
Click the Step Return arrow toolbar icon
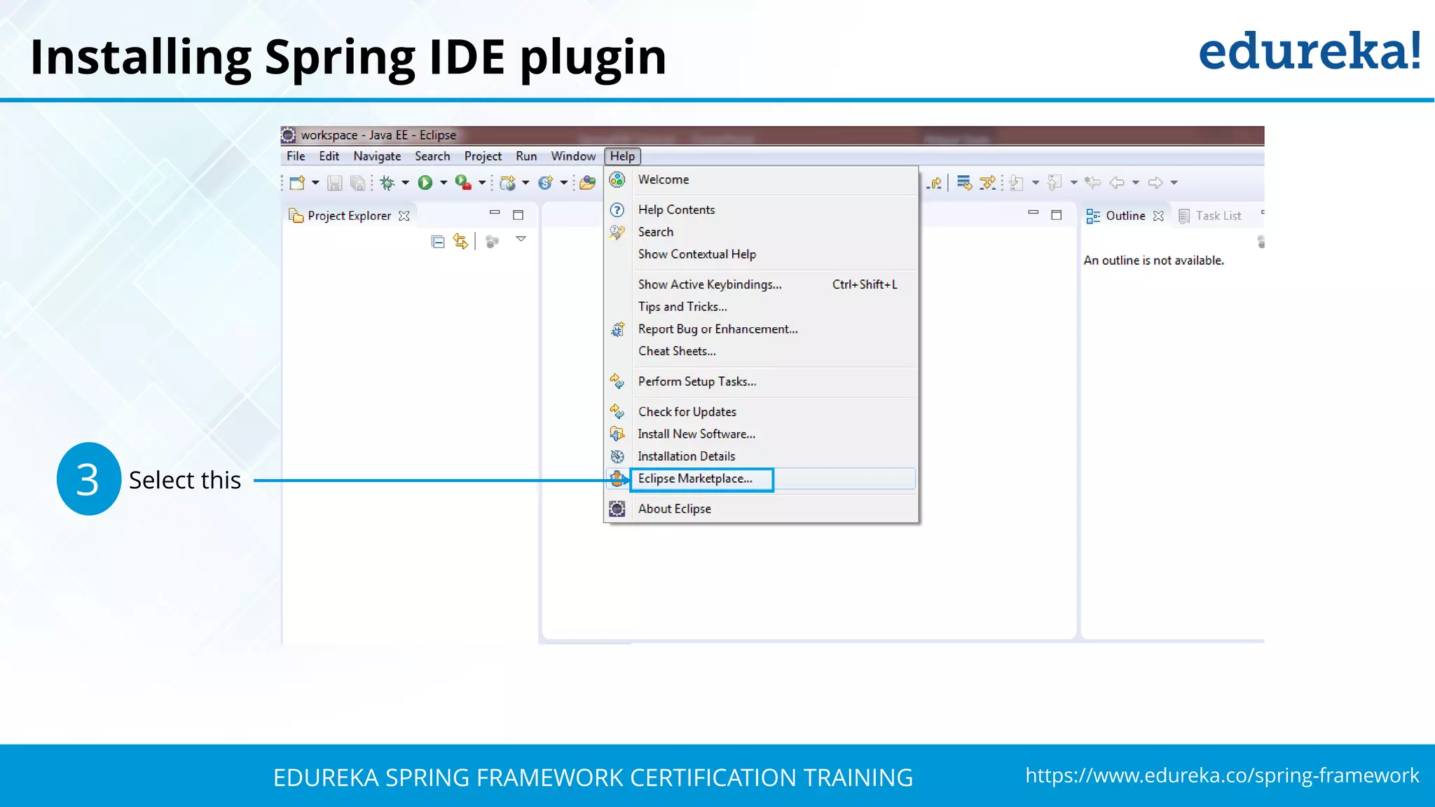(935, 183)
